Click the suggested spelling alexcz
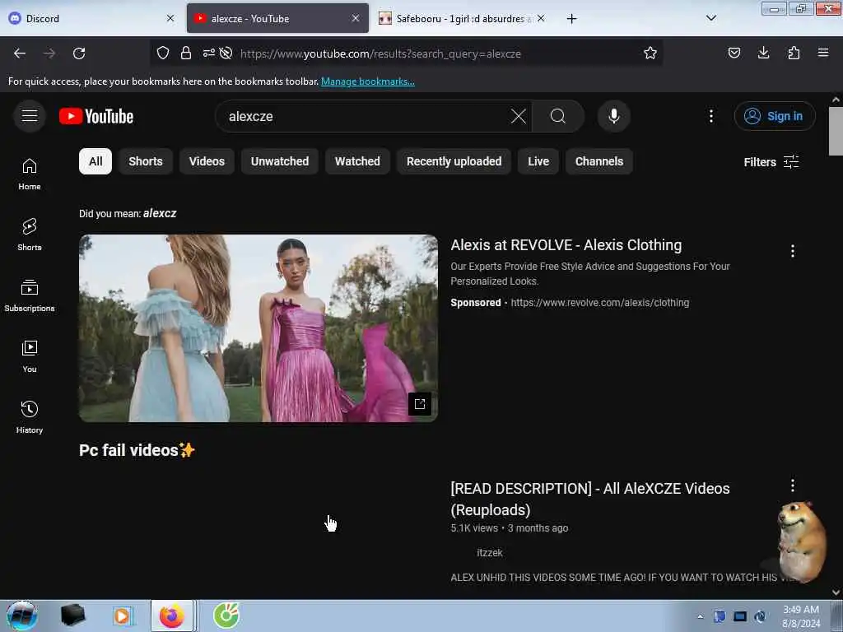The height and width of the screenshot is (632, 843). 160,213
